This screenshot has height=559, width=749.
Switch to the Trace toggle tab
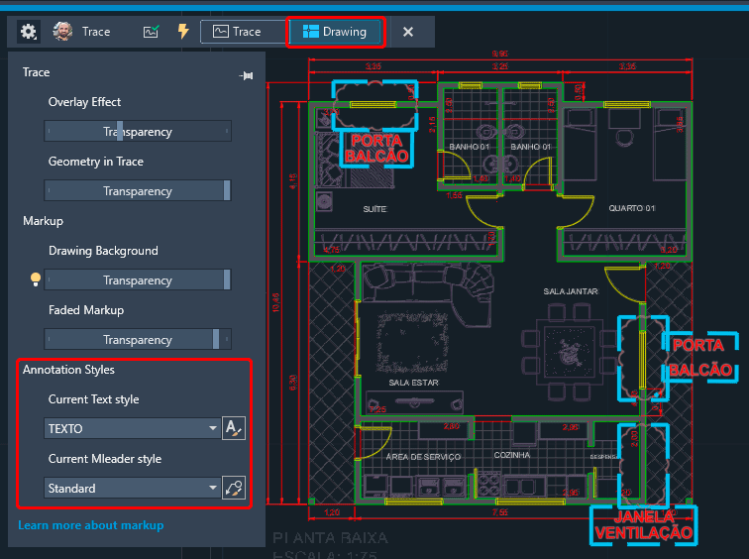(x=243, y=32)
